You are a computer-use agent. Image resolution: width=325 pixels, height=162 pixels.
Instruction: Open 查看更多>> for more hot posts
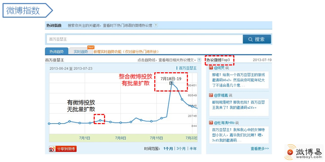coord(260,148)
